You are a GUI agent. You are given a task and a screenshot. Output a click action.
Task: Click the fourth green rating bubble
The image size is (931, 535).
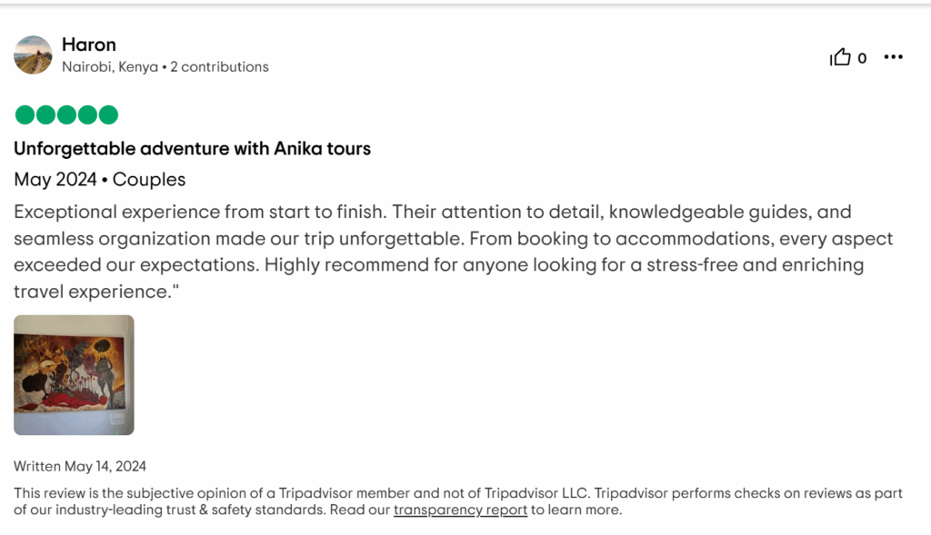click(x=87, y=114)
